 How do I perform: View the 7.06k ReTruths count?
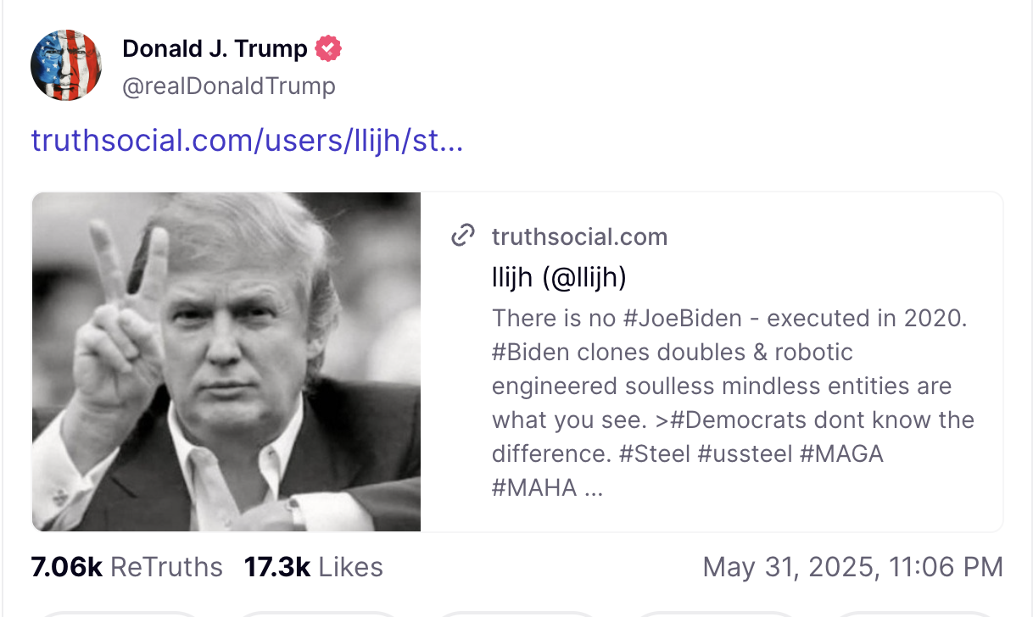(127, 567)
